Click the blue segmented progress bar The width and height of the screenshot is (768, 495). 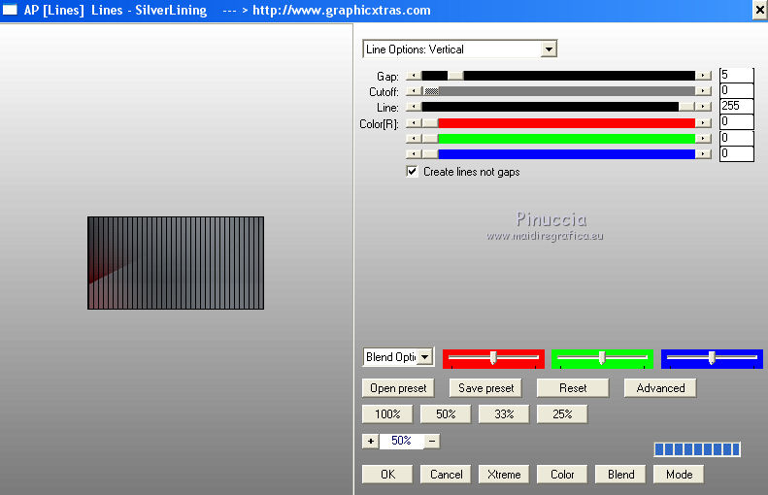697,449
